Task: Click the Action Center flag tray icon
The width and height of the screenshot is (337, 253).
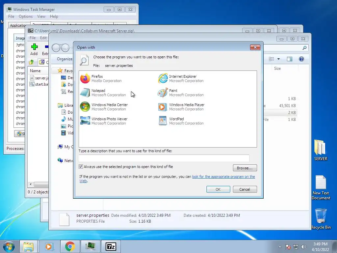Action: coord(288,247)
